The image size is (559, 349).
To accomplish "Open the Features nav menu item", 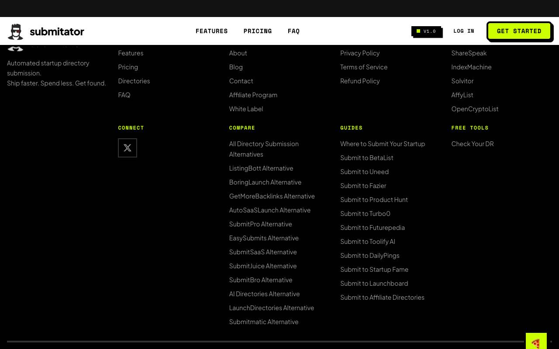I will click(212, 31).
